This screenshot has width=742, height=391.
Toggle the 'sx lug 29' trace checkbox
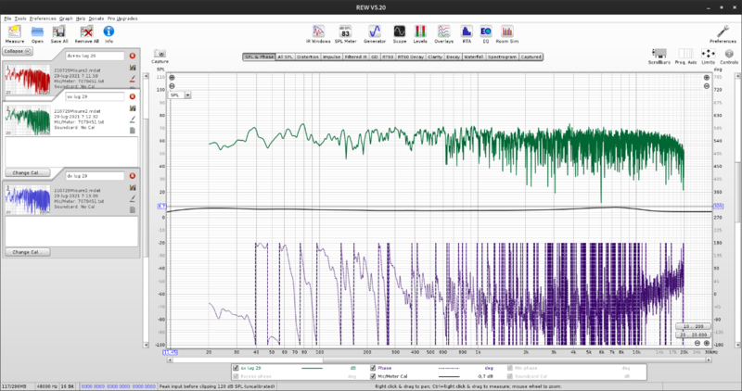[237, 368]
